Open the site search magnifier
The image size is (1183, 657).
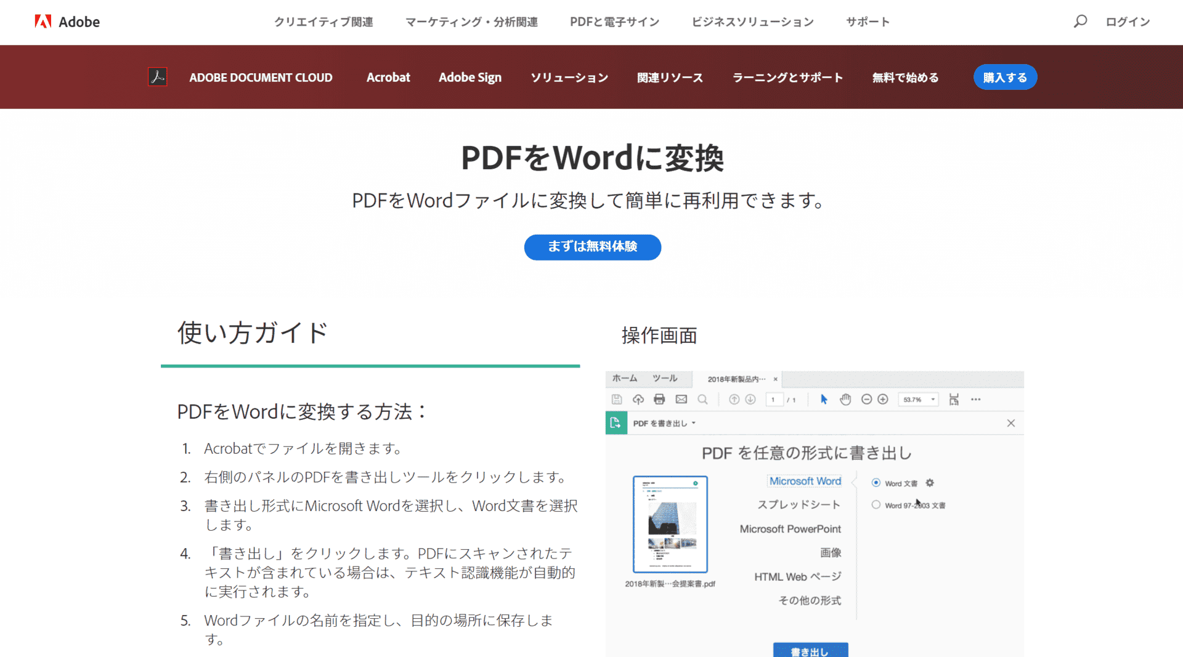tap(1080, 22)
